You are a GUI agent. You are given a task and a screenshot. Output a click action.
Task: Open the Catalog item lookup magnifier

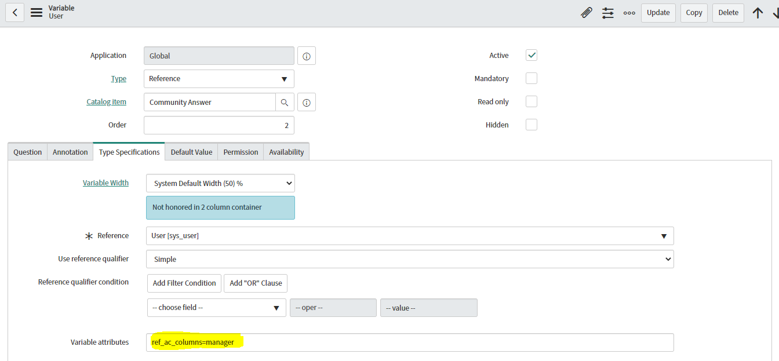point(285,102)
